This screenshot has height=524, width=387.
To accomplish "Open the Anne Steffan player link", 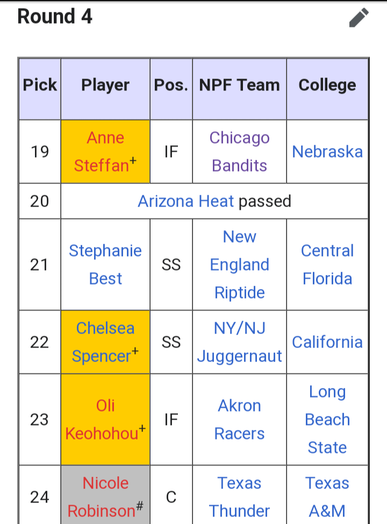I will [105, 152].
